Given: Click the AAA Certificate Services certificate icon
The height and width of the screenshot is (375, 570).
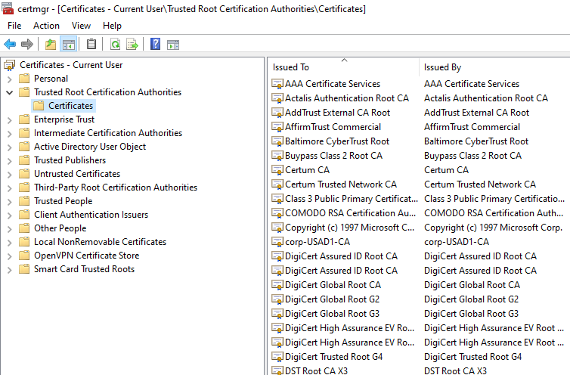Looking at the screenshot, I should (277, 84).
